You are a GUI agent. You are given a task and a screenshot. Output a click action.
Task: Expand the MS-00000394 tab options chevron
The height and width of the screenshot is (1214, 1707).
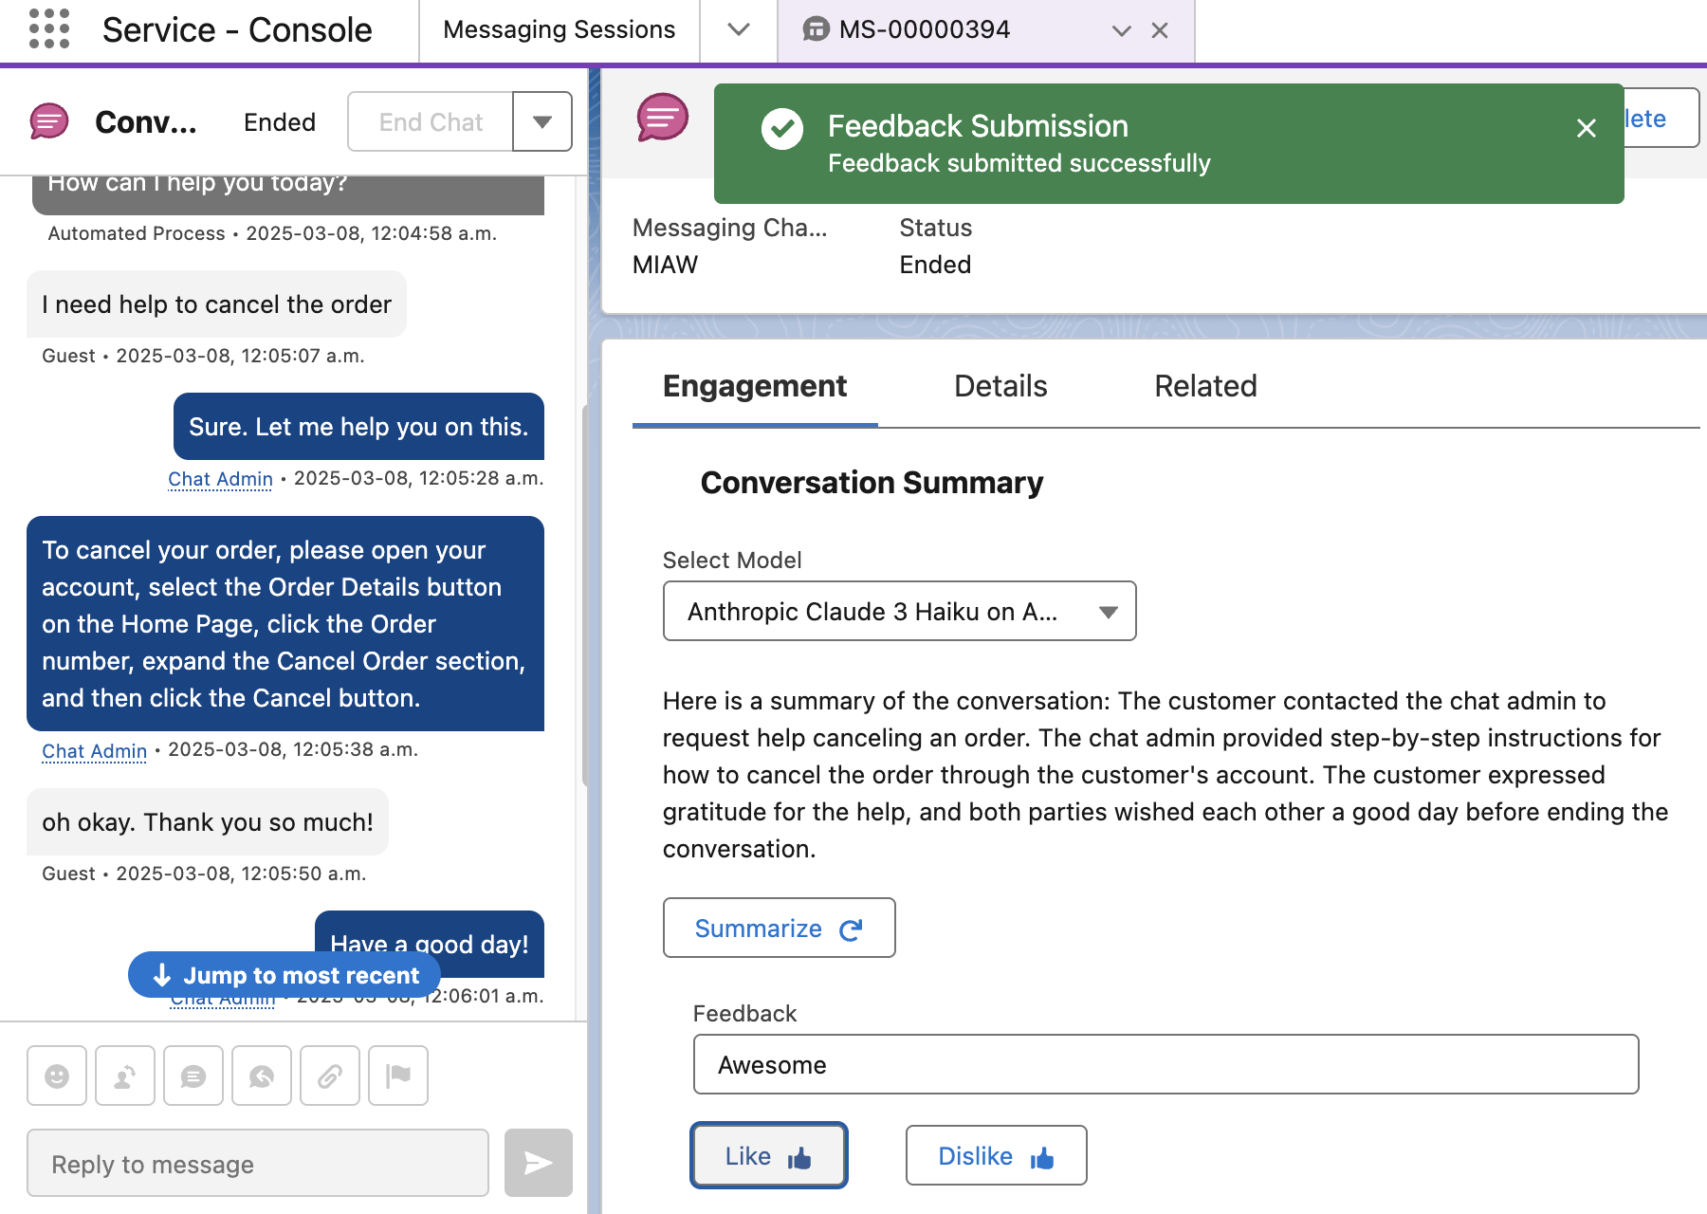(1121, 30)
